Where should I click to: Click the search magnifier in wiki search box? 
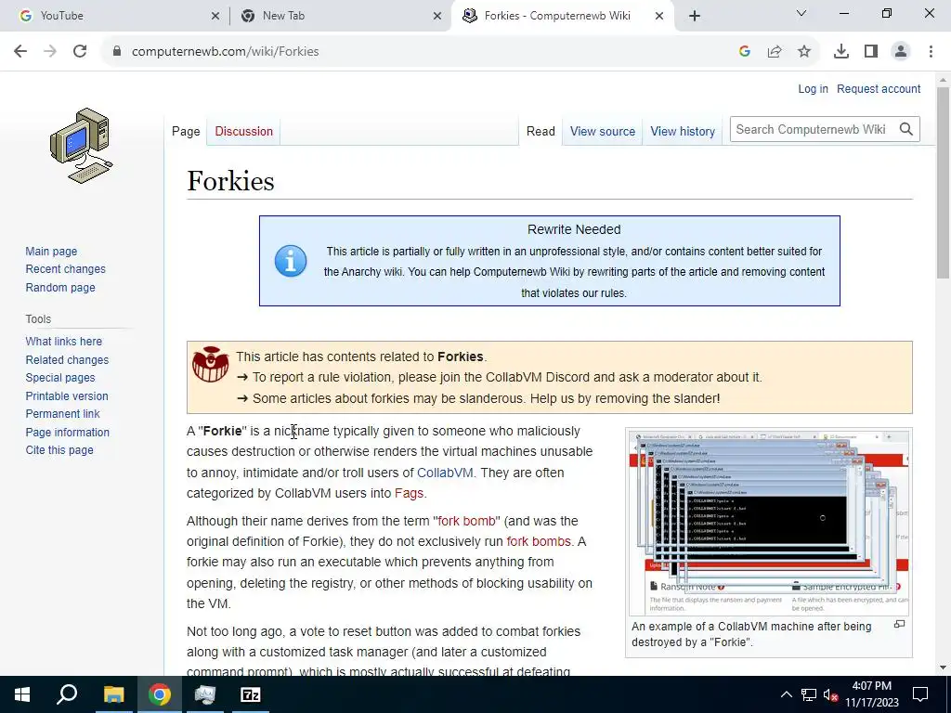906,129
